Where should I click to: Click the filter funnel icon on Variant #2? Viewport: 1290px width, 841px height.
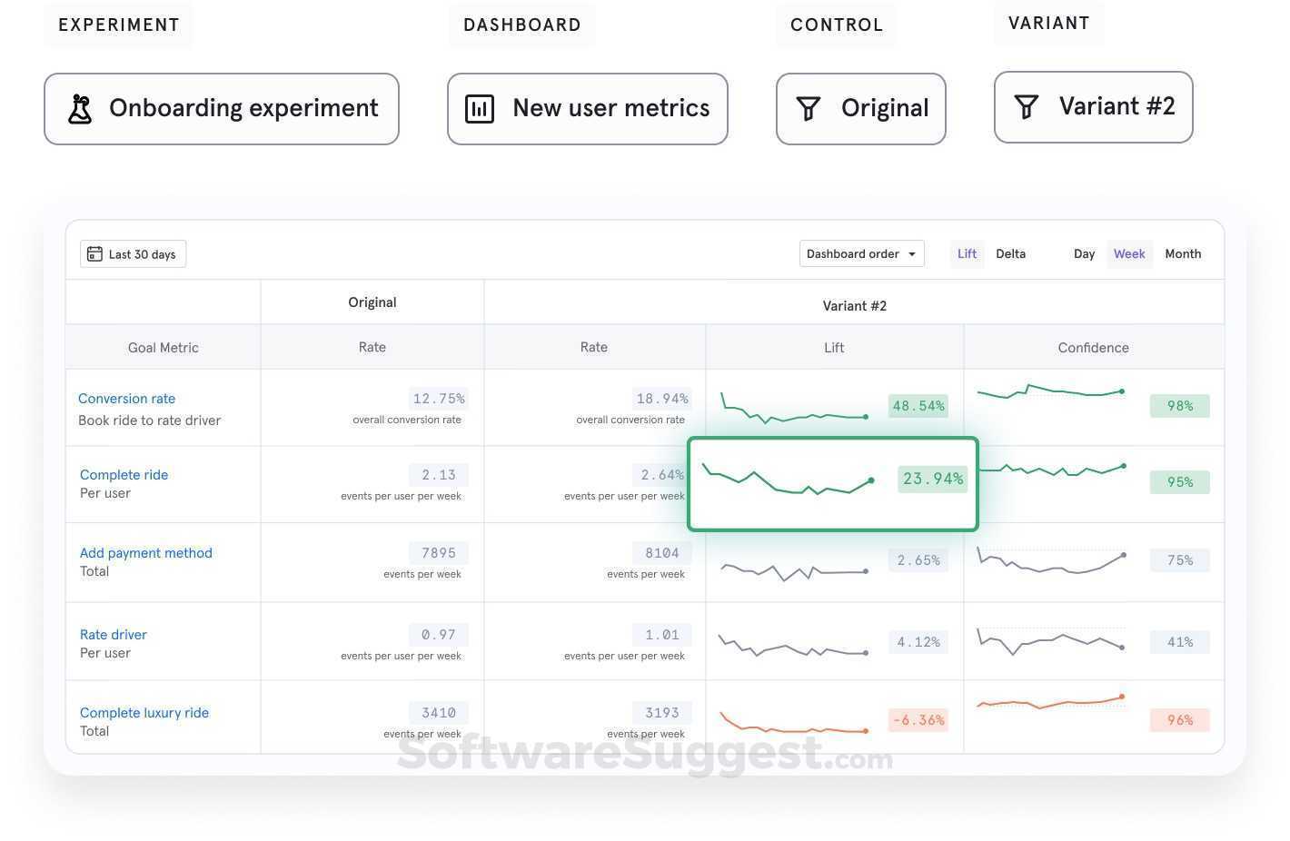(x=1027, y=106)
